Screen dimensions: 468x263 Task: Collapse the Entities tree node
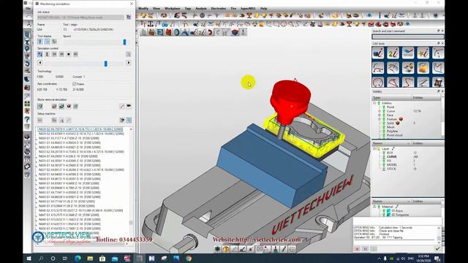374,103
